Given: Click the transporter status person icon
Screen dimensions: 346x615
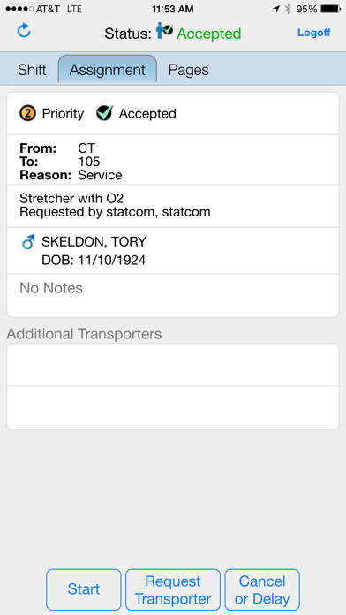Looking at the screenshot, I should tap(164, 31).
